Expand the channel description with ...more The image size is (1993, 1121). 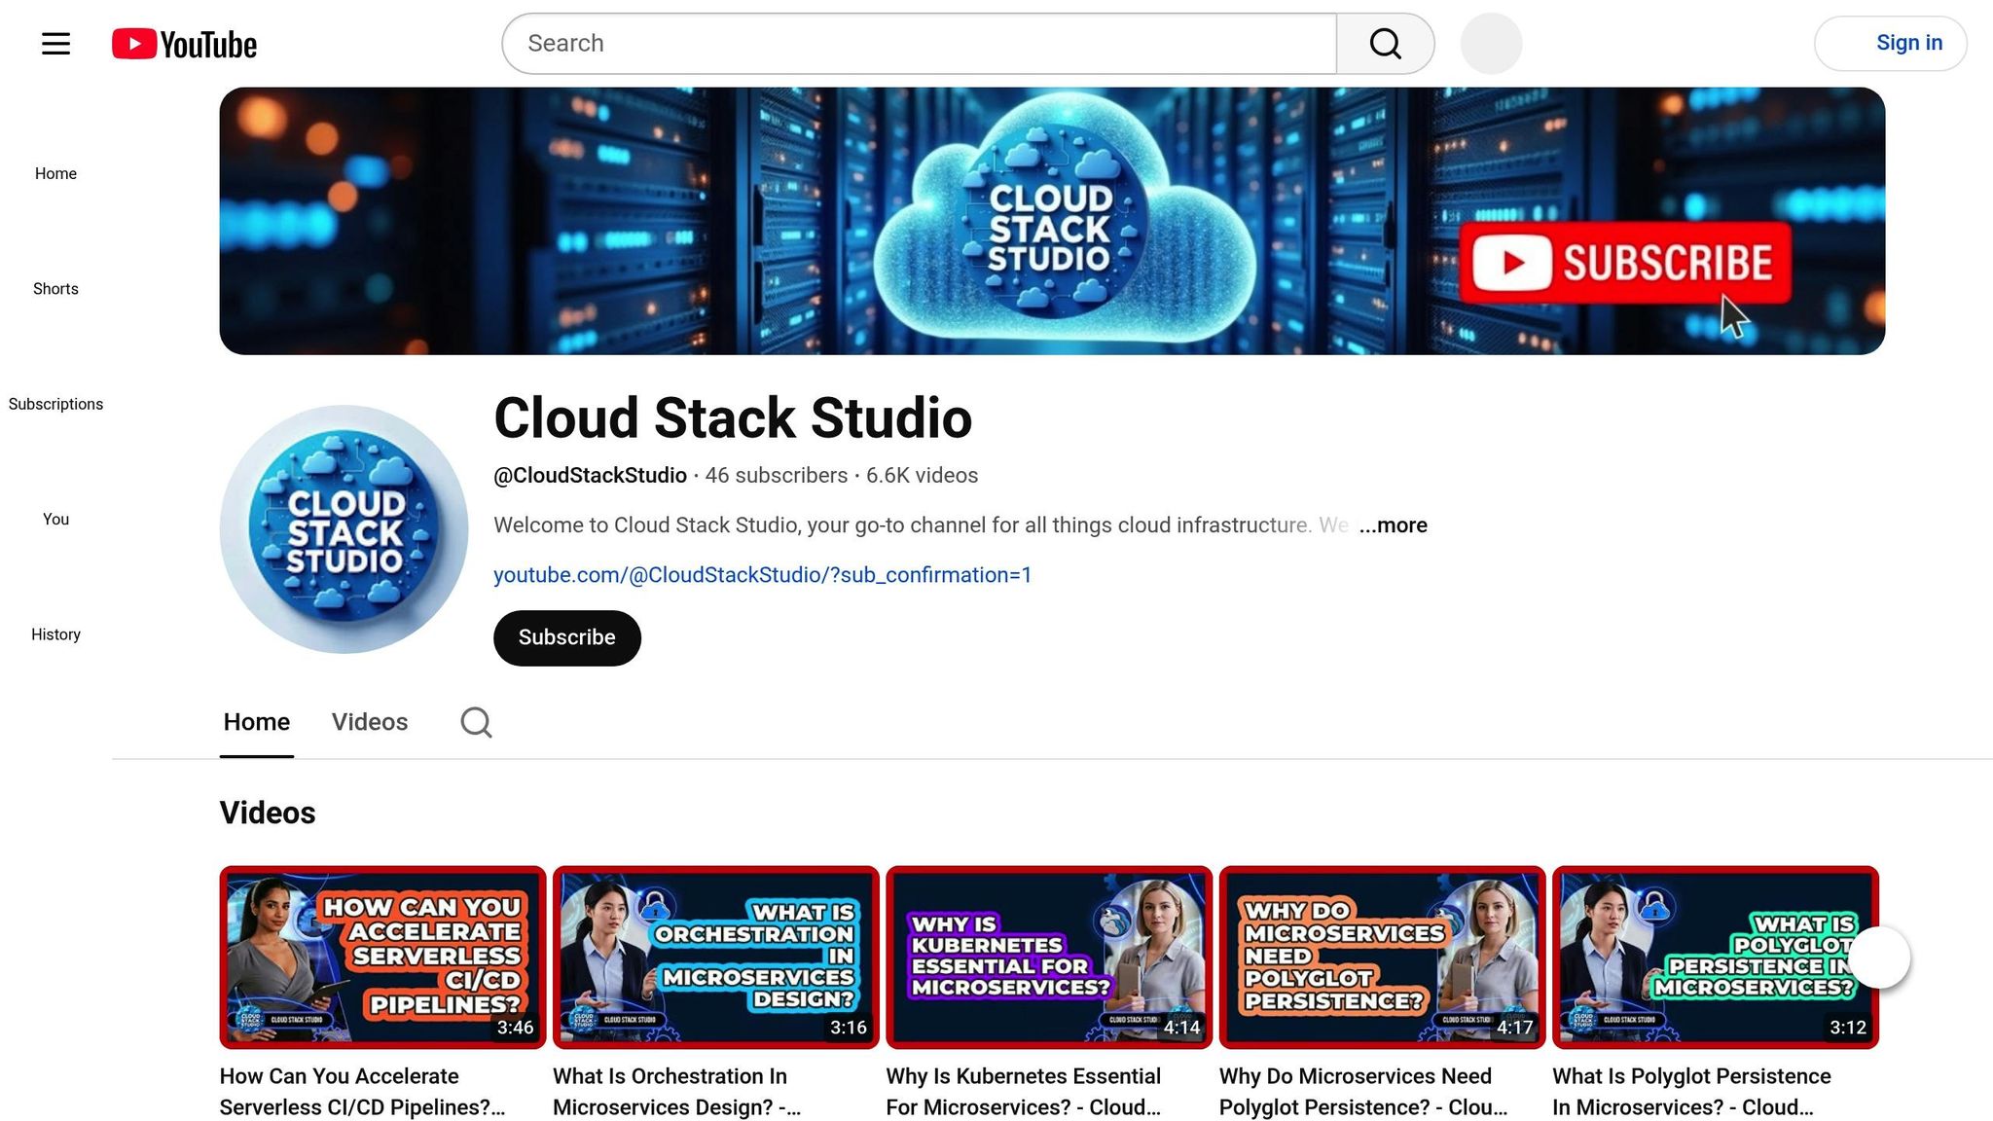point(1394,525)
